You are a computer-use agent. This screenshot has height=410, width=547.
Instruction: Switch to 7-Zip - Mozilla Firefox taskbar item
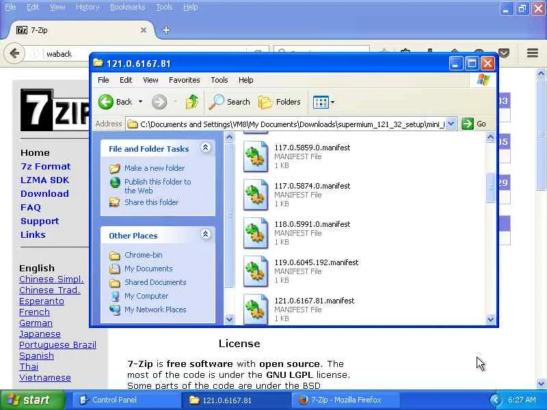345,400
